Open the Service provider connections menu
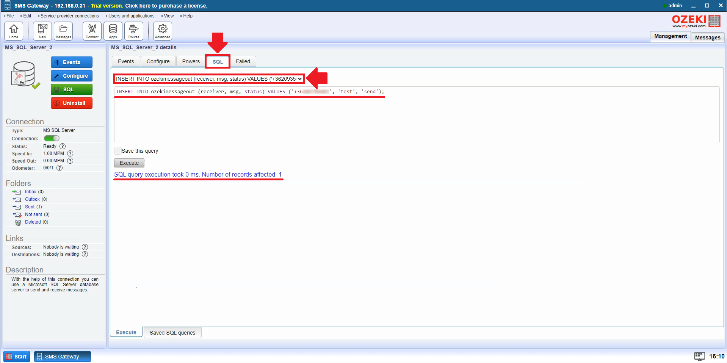727x363 pixels. tap(69, 16)
